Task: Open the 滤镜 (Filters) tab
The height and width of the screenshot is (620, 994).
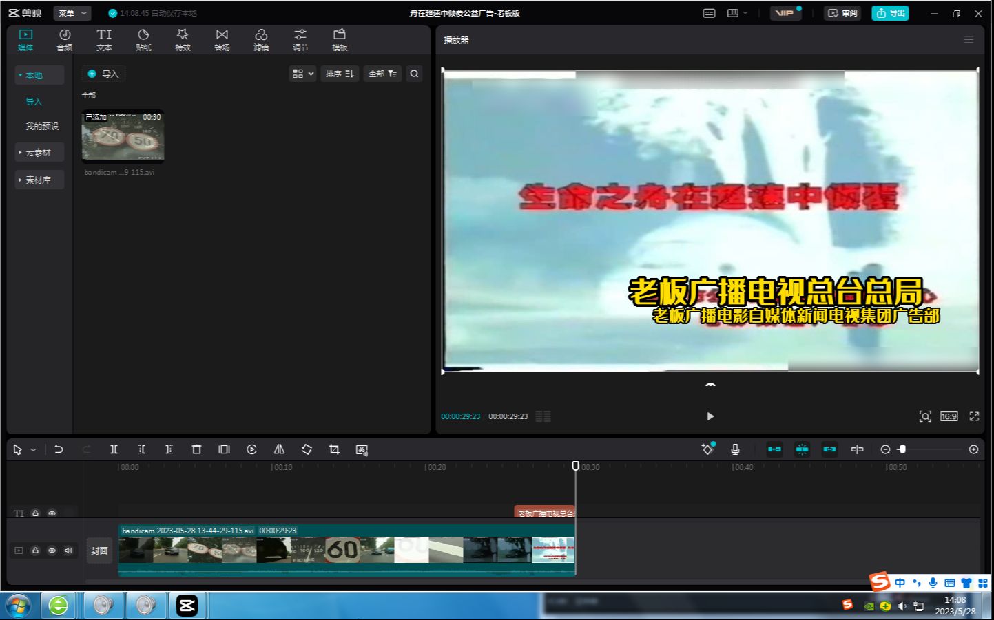Action: [261, 40]
